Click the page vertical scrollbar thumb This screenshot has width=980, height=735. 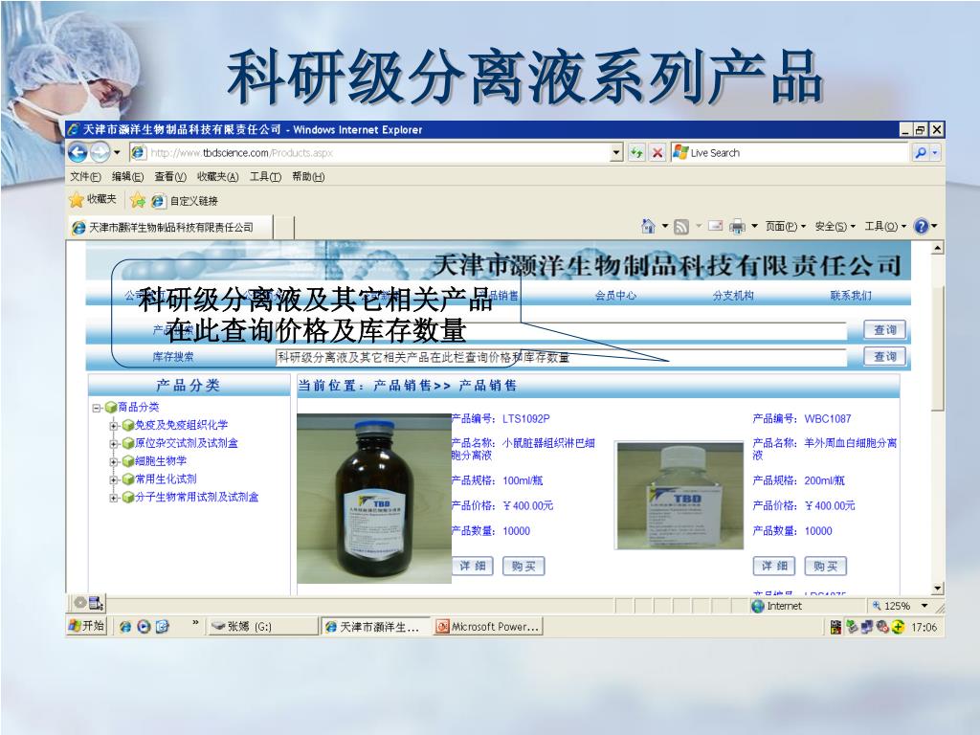pos(937,348)
